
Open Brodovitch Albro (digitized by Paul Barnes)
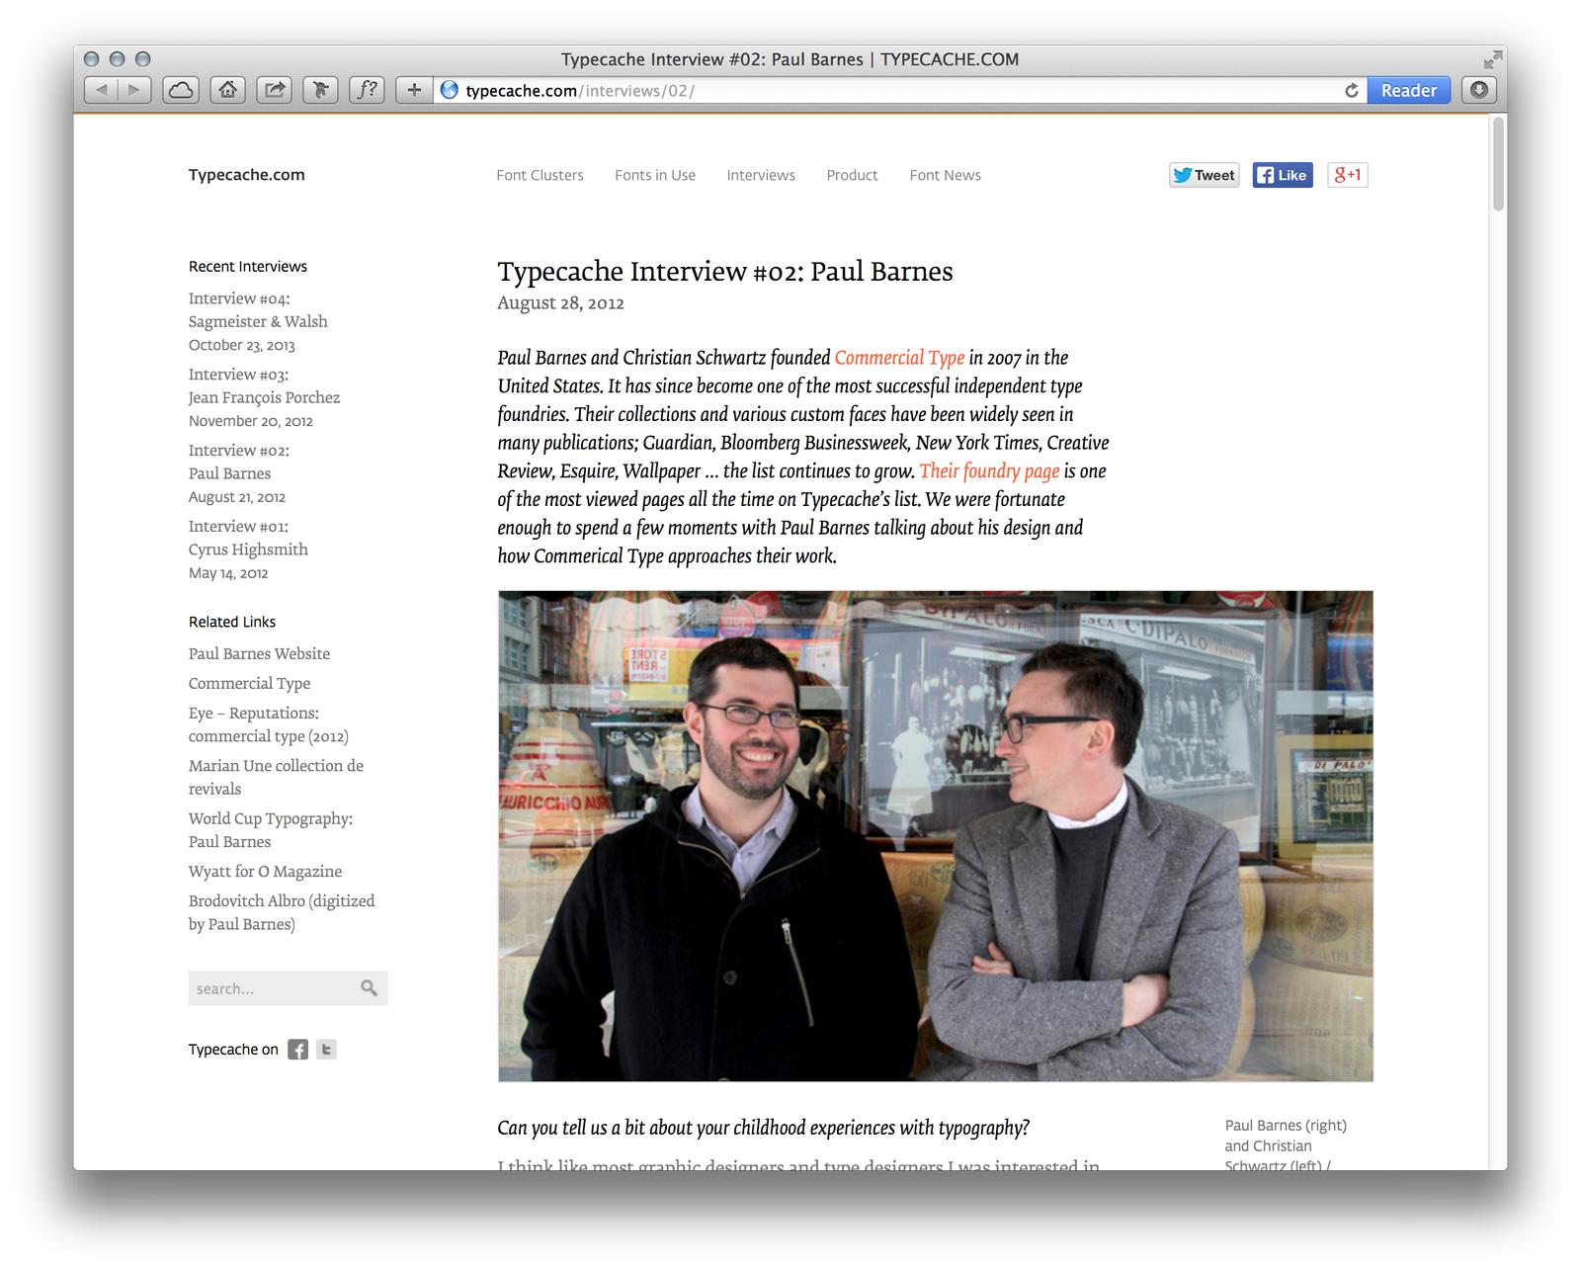click(282, 912)
